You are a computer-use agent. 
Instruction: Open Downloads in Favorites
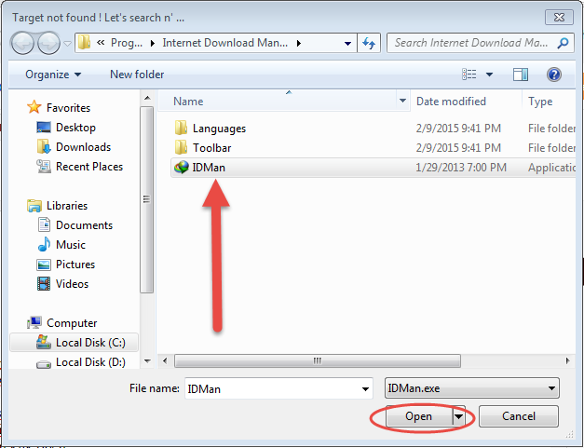(x=83, y=147)
